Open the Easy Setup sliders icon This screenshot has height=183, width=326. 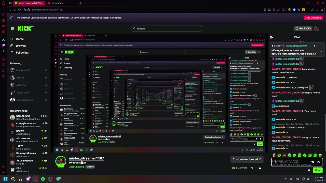tap(322, 10)
